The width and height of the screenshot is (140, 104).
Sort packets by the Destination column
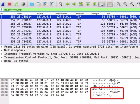click(x=65, y=13)
